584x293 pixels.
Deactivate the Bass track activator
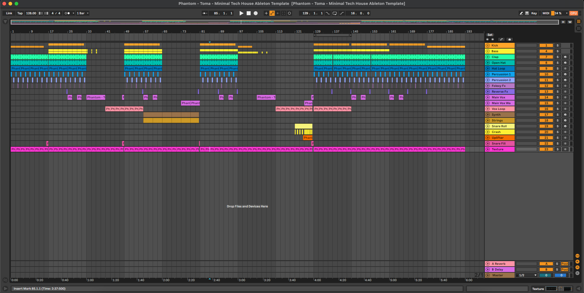coord(546,51)
